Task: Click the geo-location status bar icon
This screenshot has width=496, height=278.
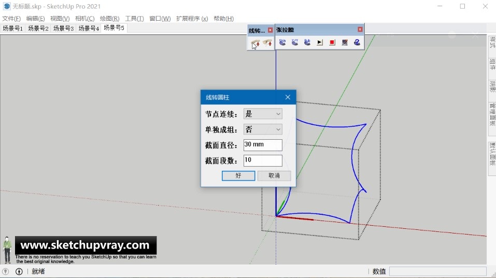Action: click(x=5, y=271)
